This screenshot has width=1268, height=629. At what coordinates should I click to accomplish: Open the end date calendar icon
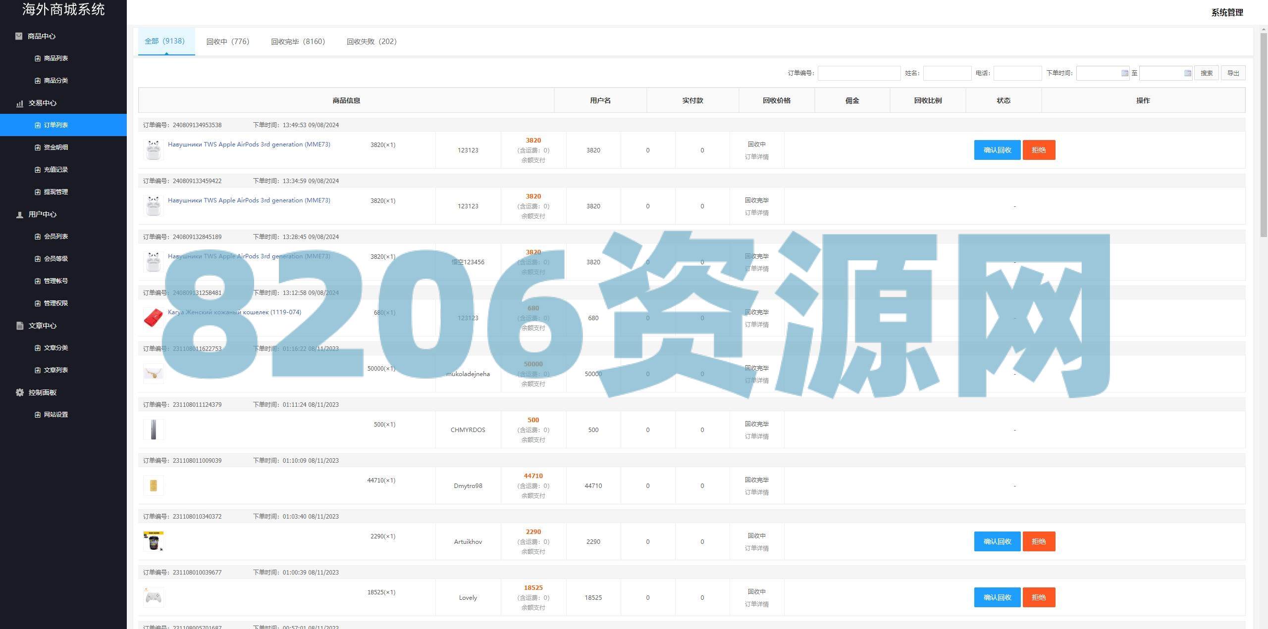(1187, 73)
